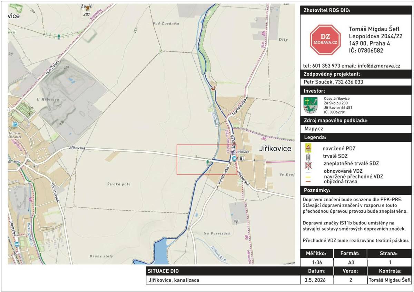Click the Žuráň monument marker icon
The image size is (414, 292).
coord(88,8)
